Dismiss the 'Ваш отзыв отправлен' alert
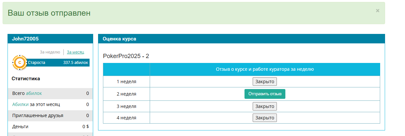 (378, 11)
